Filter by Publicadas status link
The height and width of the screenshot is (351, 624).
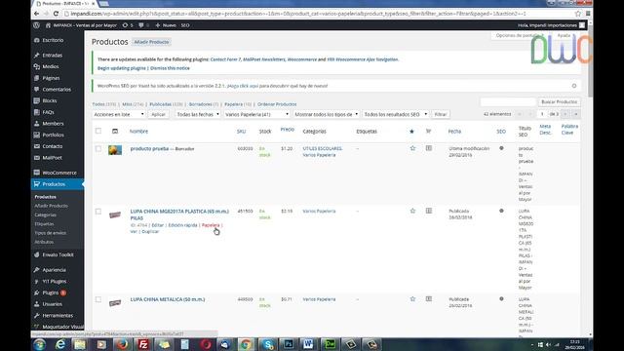[x=160, y=104]
